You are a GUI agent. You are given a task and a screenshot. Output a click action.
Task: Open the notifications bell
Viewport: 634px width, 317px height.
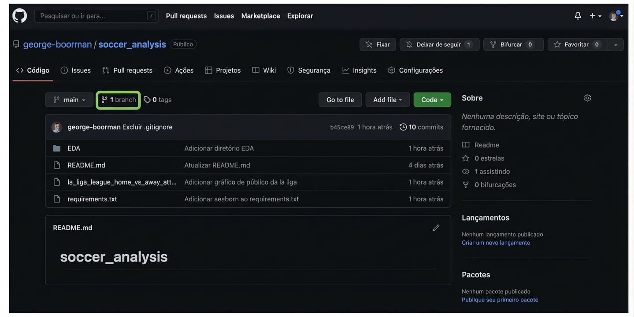coord(578,16)
